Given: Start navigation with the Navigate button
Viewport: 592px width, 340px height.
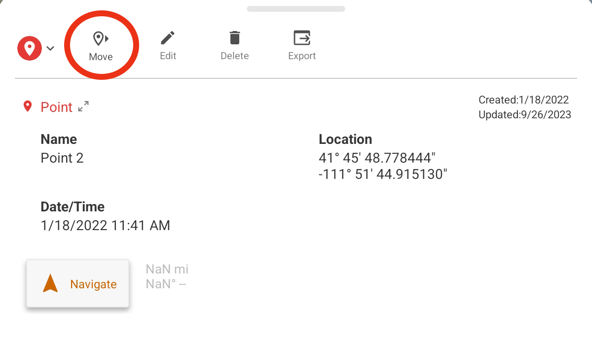Looking at the screenshot, I should [x=77, y=284].
